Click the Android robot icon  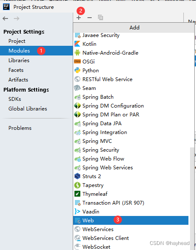[x=77, y=53]
